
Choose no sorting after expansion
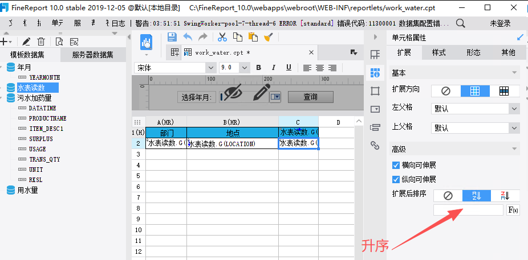[448, 196]
